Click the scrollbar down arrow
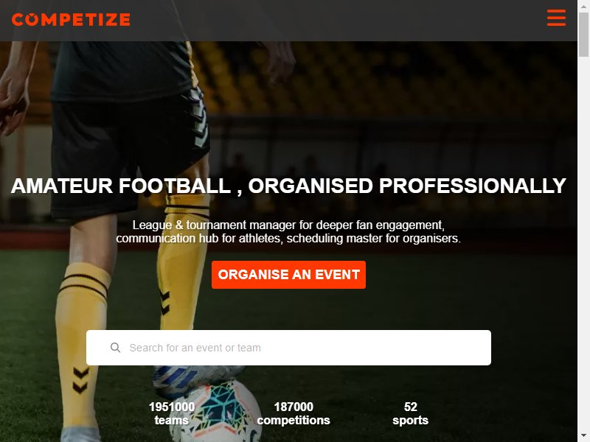590x442 pixels. pos(583,436)
